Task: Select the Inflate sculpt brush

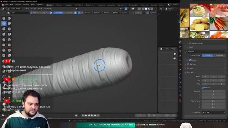Action: click(4, 34)
